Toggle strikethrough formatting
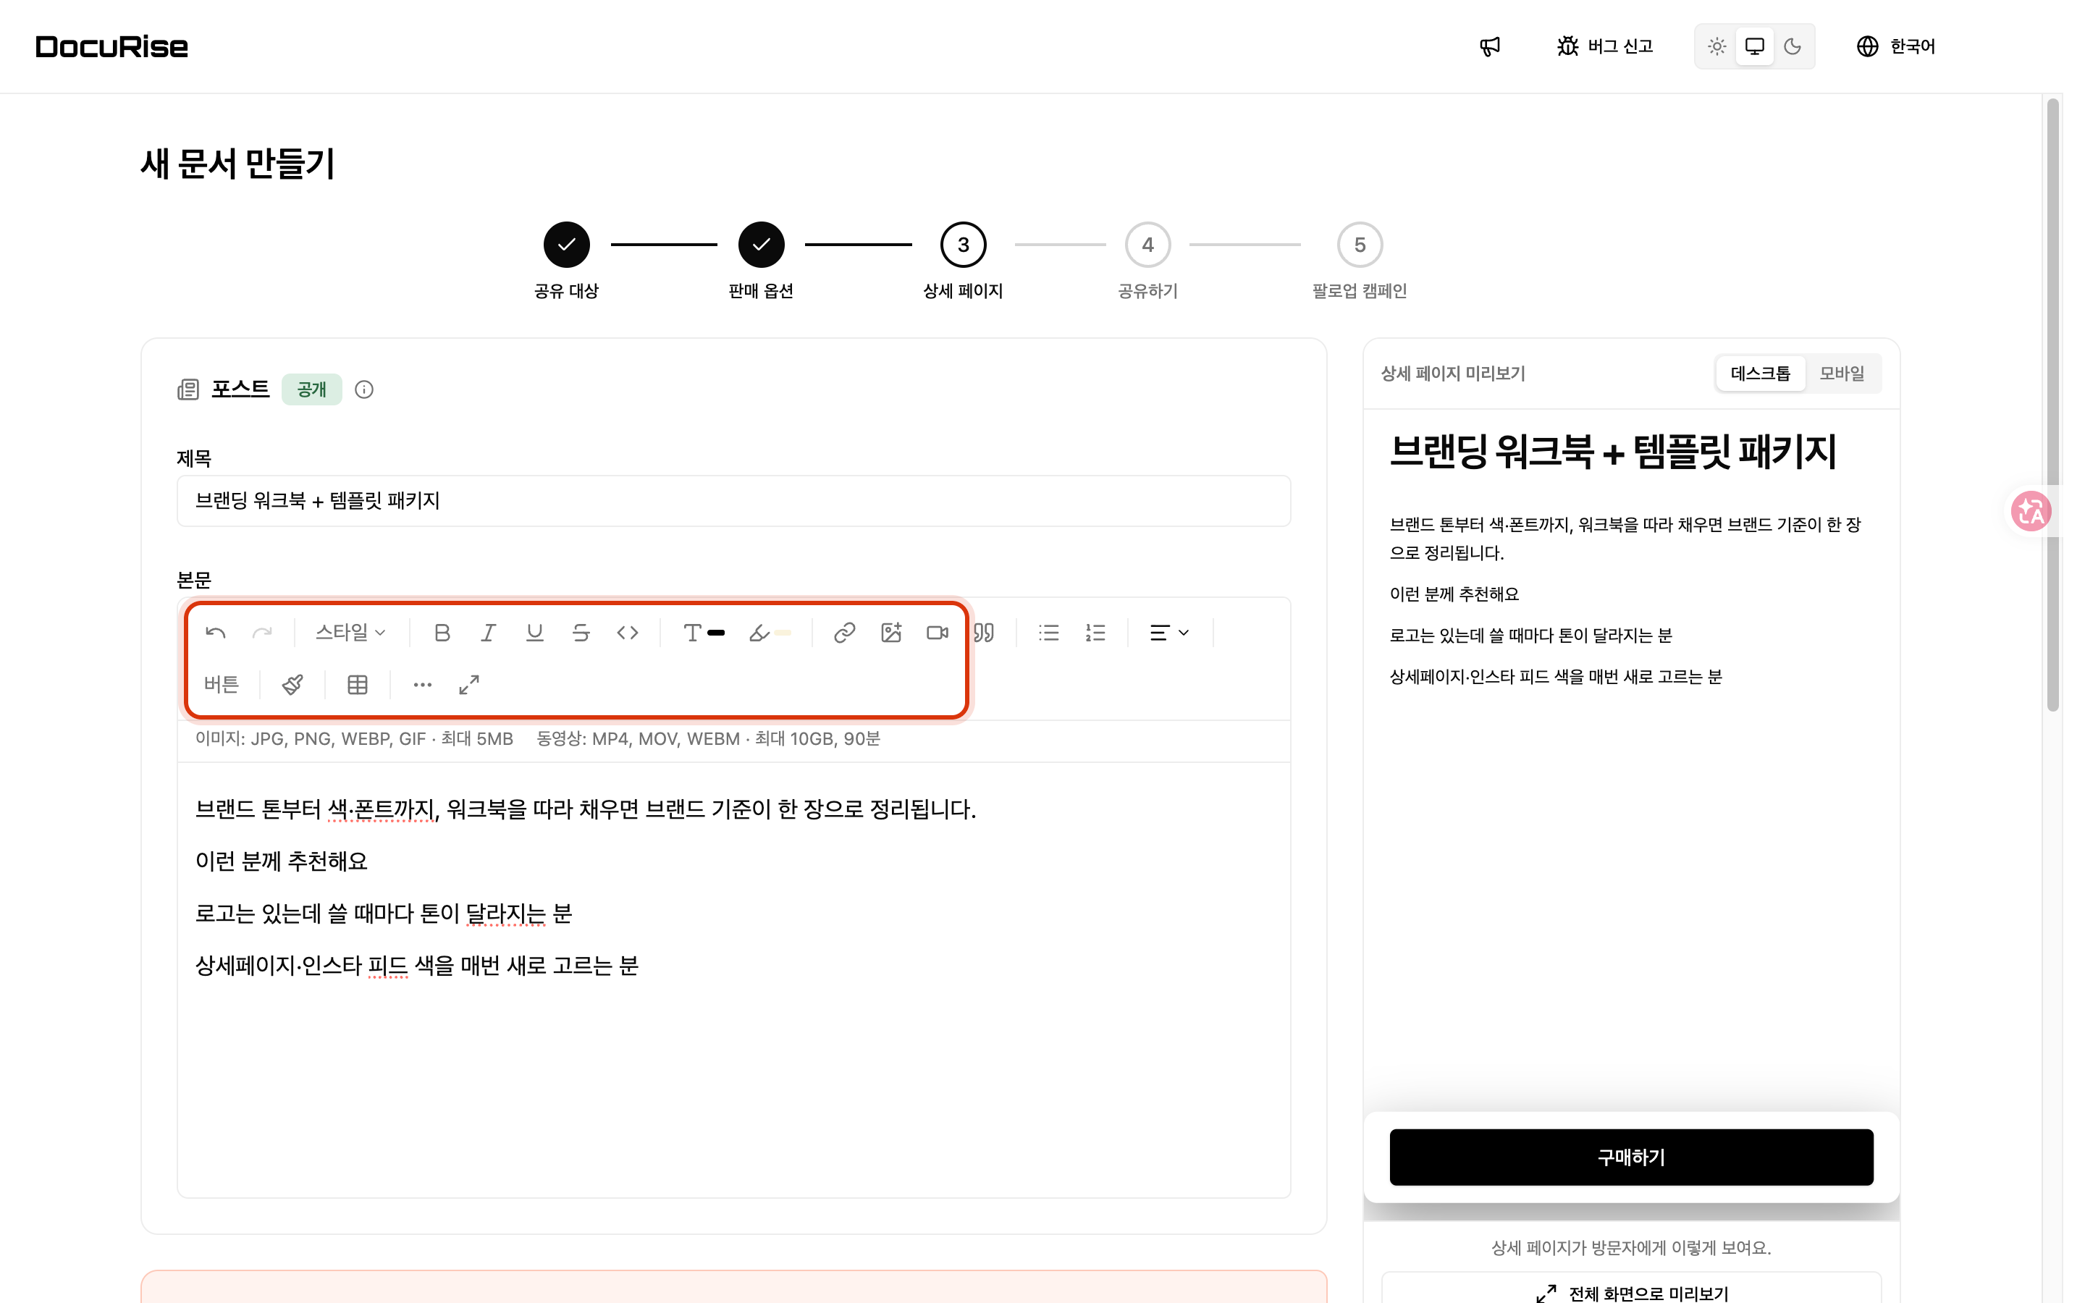The width and height of the screenshot is (2085, 1303). [581, 633]
